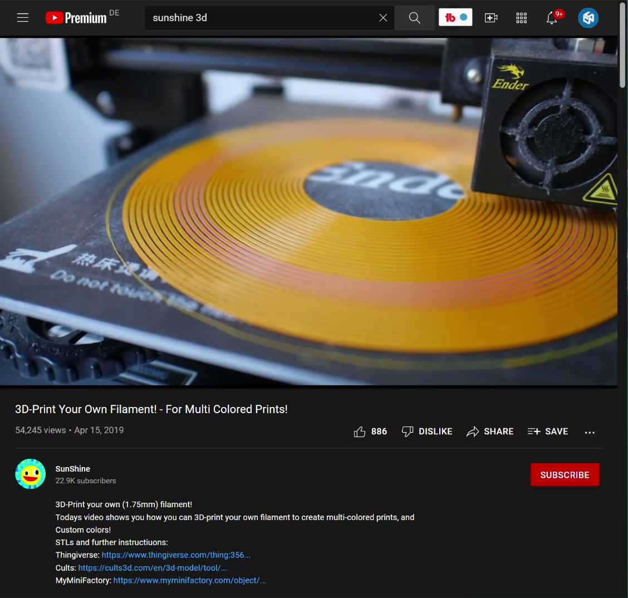
Task: Select the video title text
Action: coord(151,409)
